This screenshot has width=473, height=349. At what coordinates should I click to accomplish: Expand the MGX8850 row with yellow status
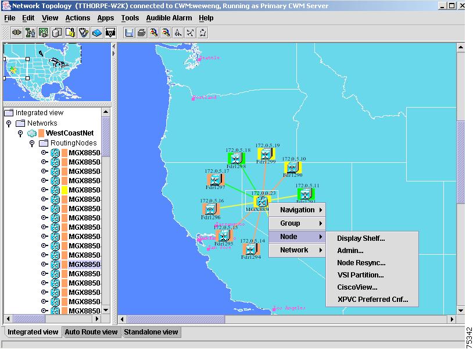(x=44, y=190)
